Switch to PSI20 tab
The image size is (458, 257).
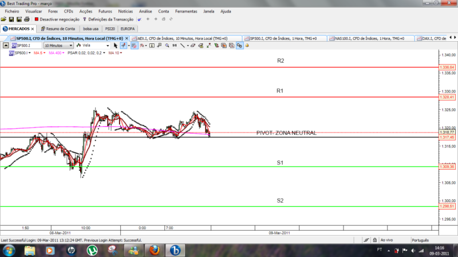coord(110,29)
